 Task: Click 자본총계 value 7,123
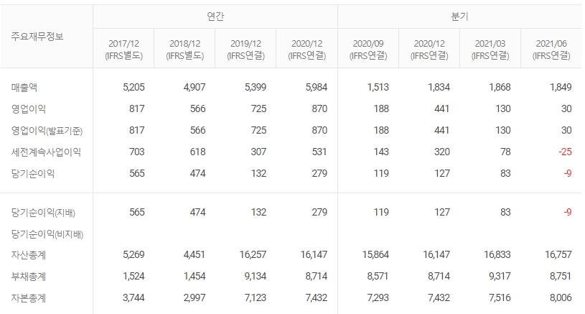256,298
